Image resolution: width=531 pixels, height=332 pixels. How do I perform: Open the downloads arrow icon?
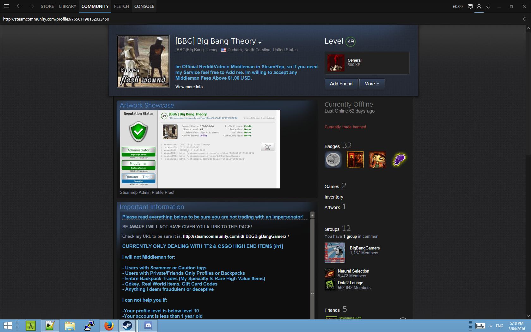(x=488, y=7)
